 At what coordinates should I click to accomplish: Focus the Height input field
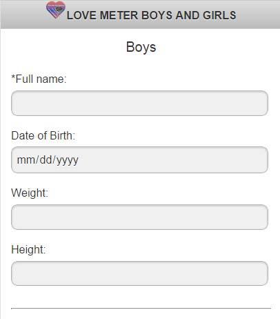tap(139, 273)
